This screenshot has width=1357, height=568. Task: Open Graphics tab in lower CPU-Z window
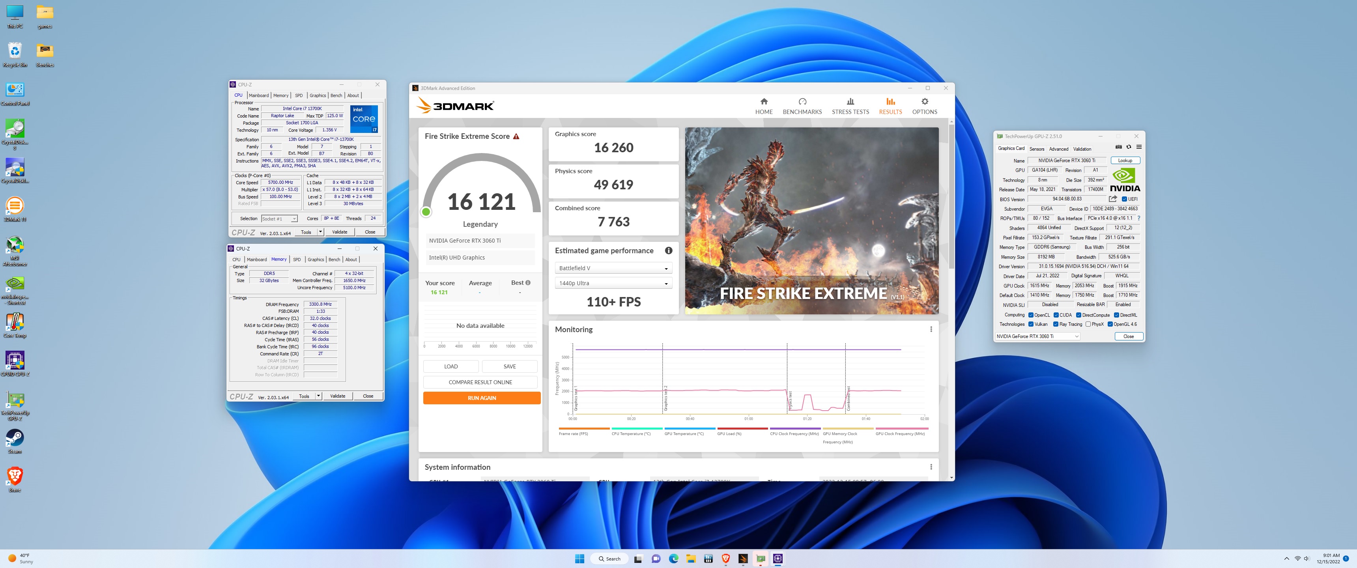pyautogui.click(x=315, y=259)
